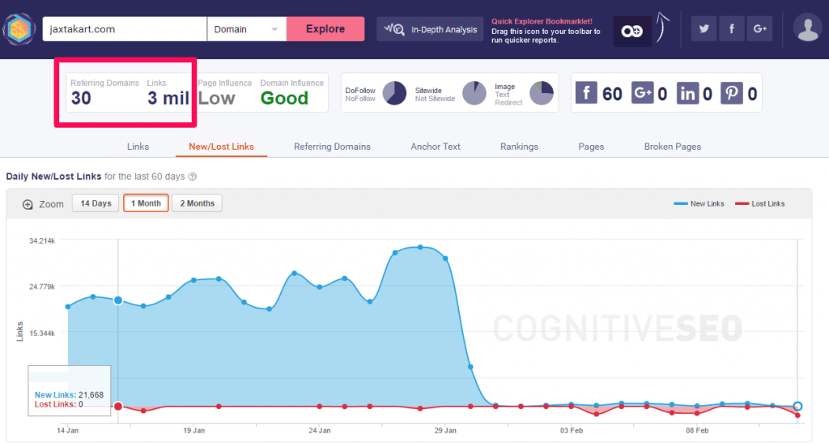Click the 29 Jan axis label
The image size is (829, 443).
pyautogui.click(x=445, y=430)
